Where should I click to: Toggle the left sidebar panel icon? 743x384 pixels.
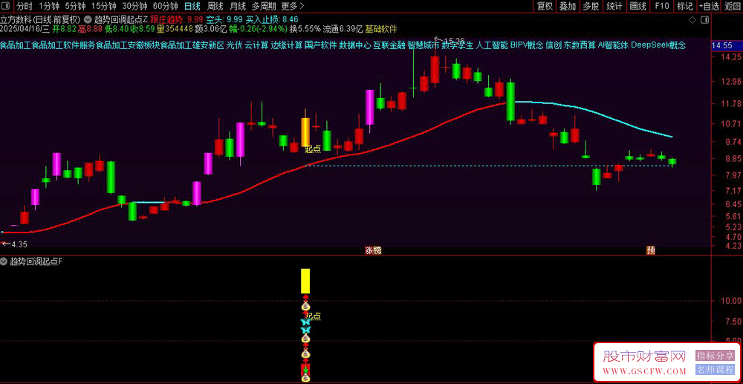coord(5,6)
